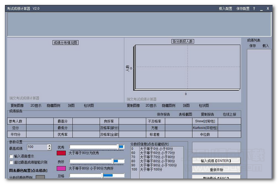Viewport: 278px width, 184px height.
Task: Click 重新开始 button
Action: point(216,170)
